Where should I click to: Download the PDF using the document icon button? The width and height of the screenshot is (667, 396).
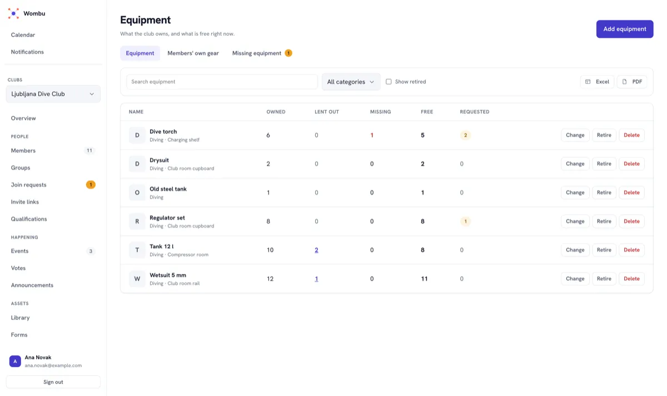tap(632, 82)
